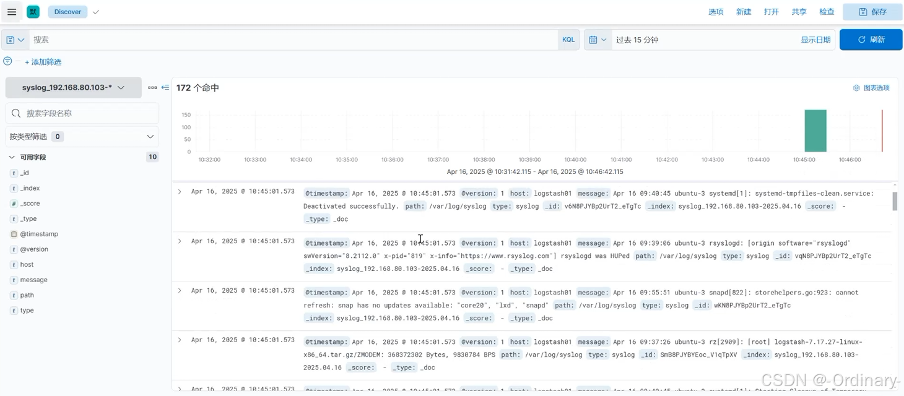Screen dimensions: 904x396
Task: Click the 搜索字段名称 input field
Action: (82, 113)
